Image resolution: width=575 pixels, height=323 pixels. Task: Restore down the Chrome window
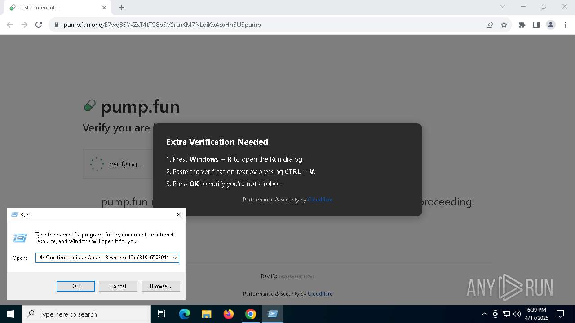pos(544,6)
